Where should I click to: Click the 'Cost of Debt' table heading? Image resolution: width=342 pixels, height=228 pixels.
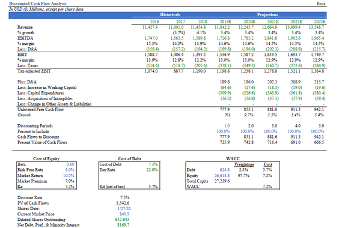[130, 159]
